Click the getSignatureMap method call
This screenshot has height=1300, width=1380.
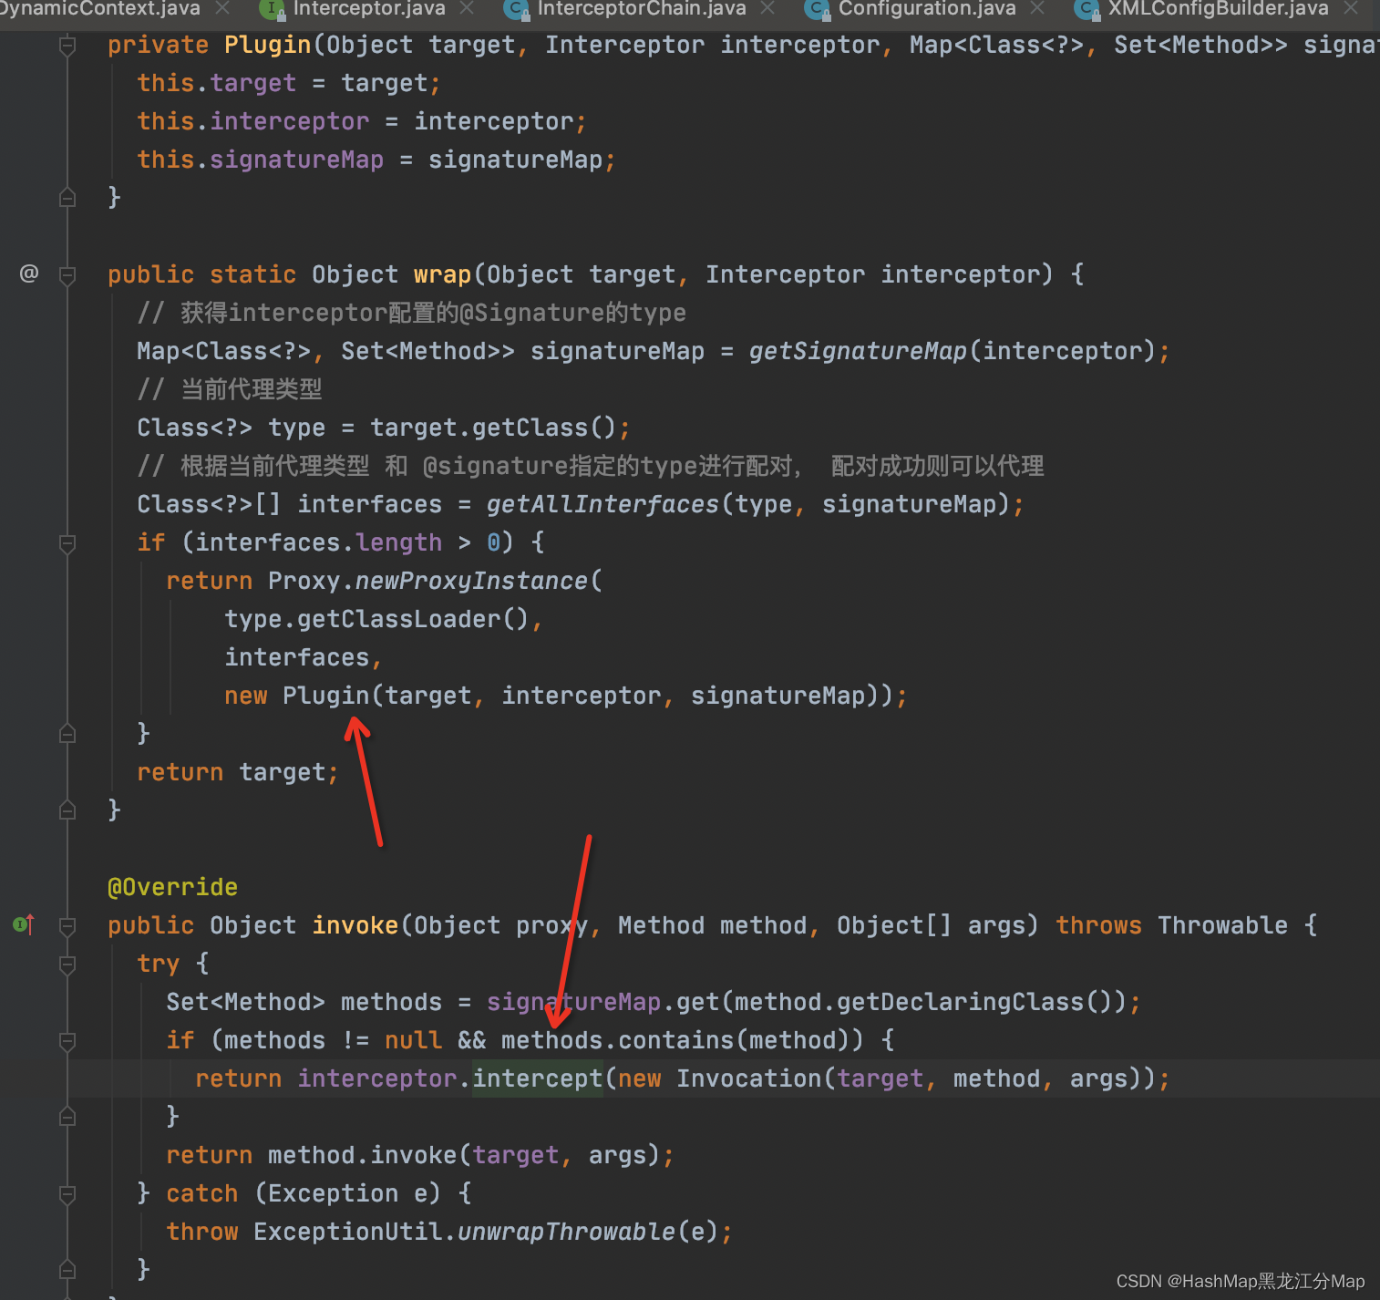pos(857,351)
